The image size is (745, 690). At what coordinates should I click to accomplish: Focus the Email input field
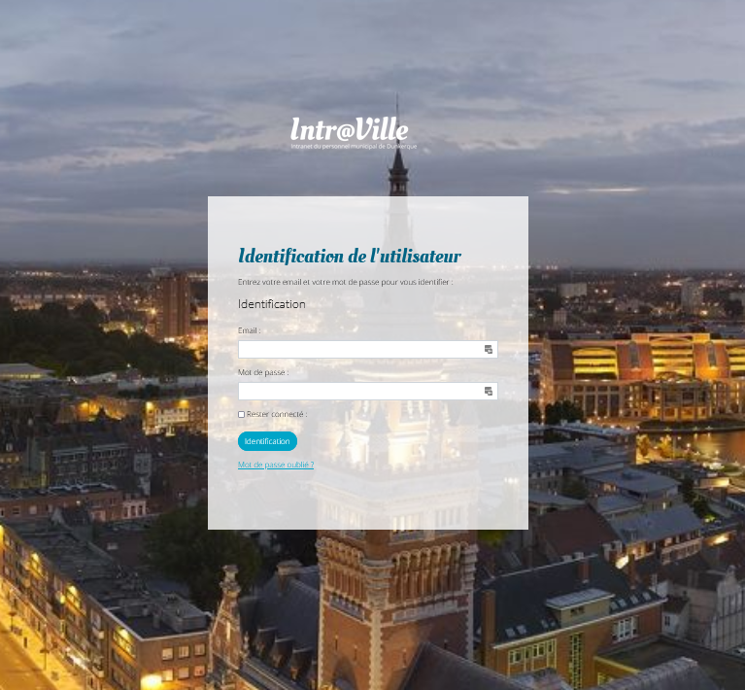(x=367, y=350)
